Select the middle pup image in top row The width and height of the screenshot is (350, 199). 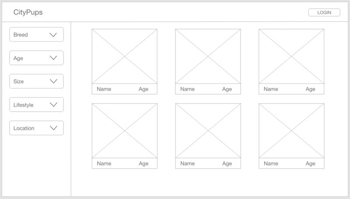[x=208, y=56]
